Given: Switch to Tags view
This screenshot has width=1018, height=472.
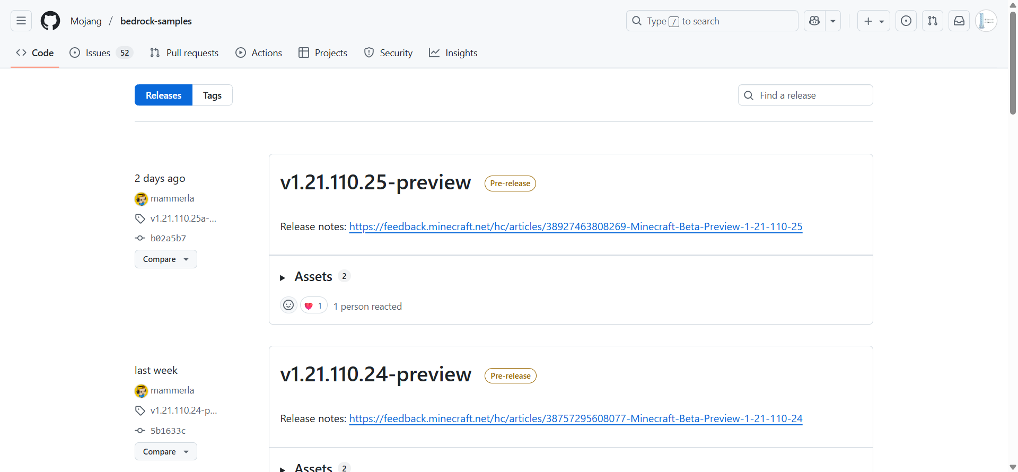Looking at the screenshot, I should pos(212,95).
